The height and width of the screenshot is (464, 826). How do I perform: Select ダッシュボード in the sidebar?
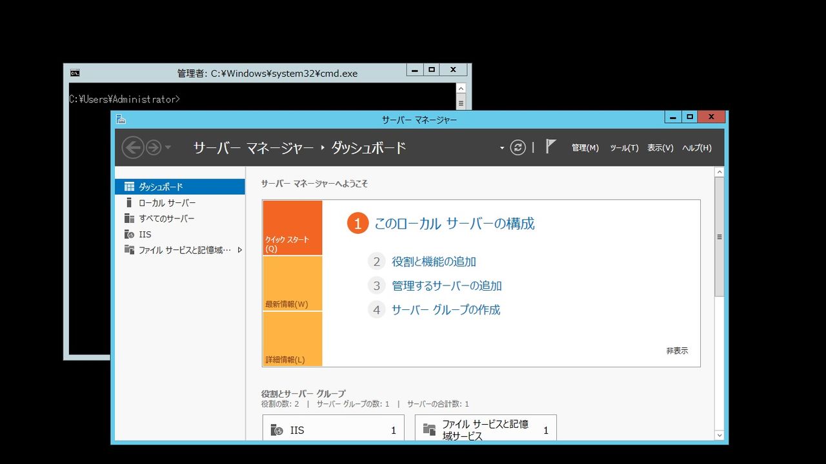point(180,187)
